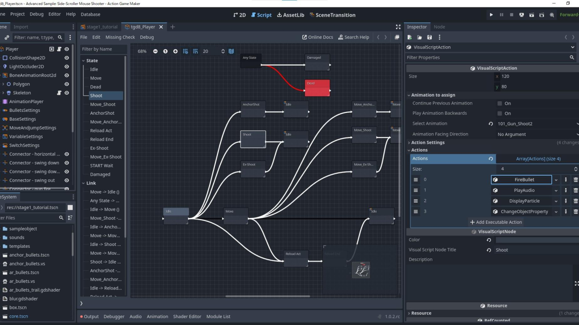Reset graph zoom with the 1 icon
Image resolution: width=579 pixels, height=325 pixels.
tap(165, 51)
